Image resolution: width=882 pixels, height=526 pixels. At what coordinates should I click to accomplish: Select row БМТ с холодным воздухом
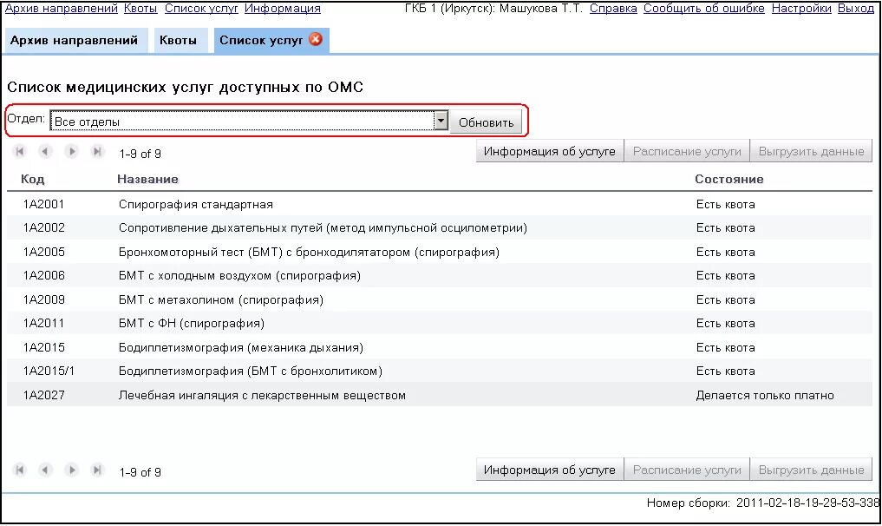coord(440,275)
